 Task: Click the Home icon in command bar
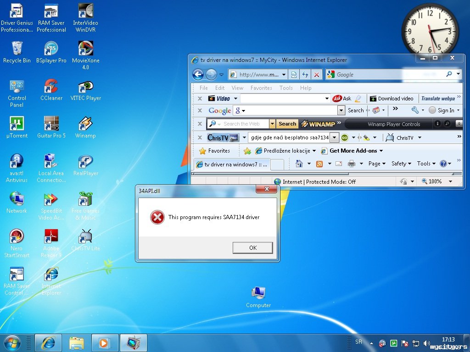click(x=299, y=164)
